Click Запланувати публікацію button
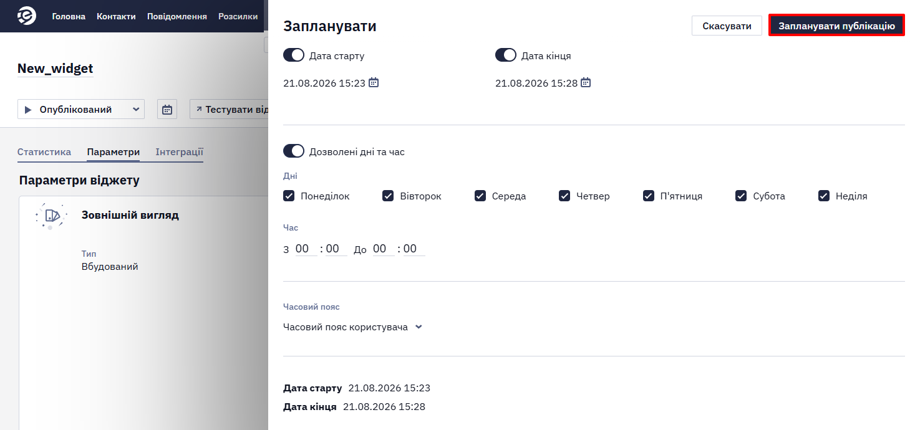The image size is (915, 430). click(836, 26)
